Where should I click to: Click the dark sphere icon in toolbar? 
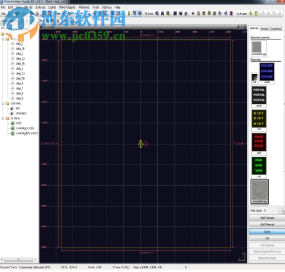(x=180, y=14)
